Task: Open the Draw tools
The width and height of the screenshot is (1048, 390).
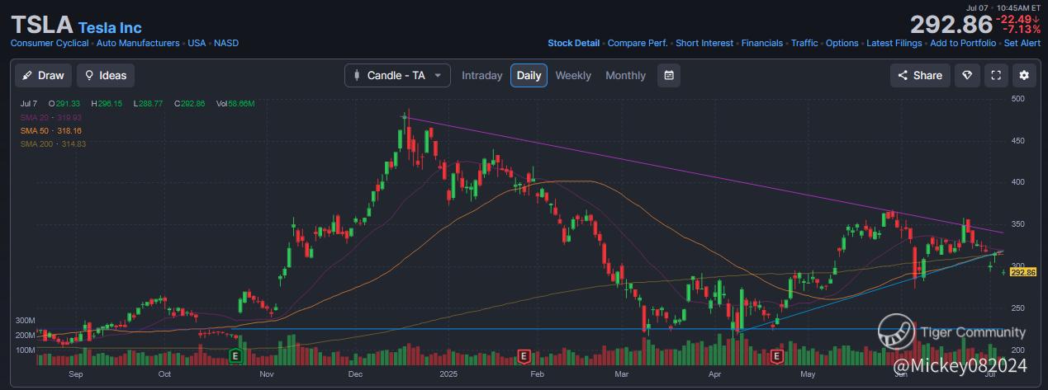Action: coord(43,75)
